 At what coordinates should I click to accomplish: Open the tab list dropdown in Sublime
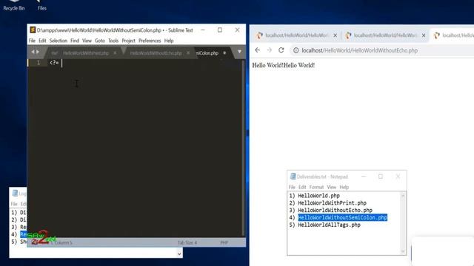pos(239,52)
